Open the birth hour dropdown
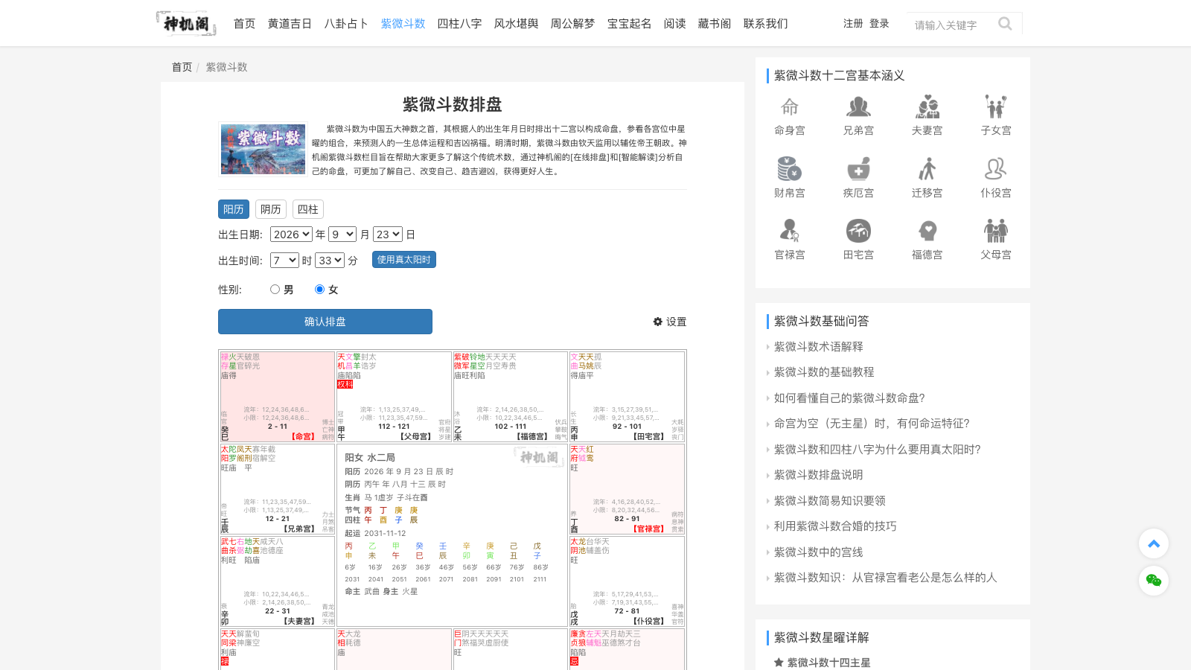The height and width of the screenshot is (670, 1191). [x=284, y=261]
